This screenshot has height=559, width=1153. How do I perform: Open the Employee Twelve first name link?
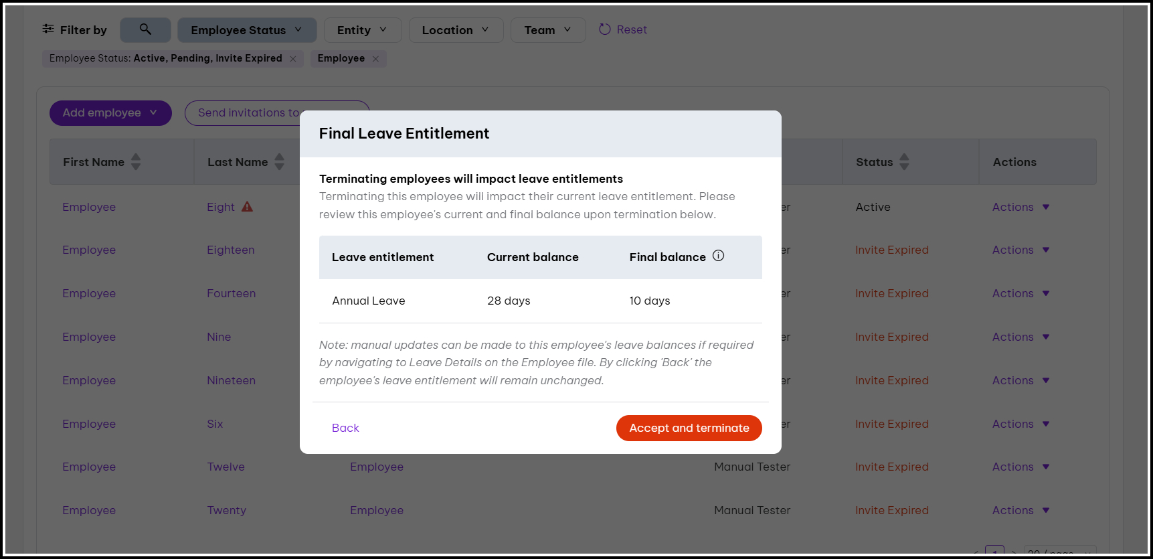click(x=89, y=467)
